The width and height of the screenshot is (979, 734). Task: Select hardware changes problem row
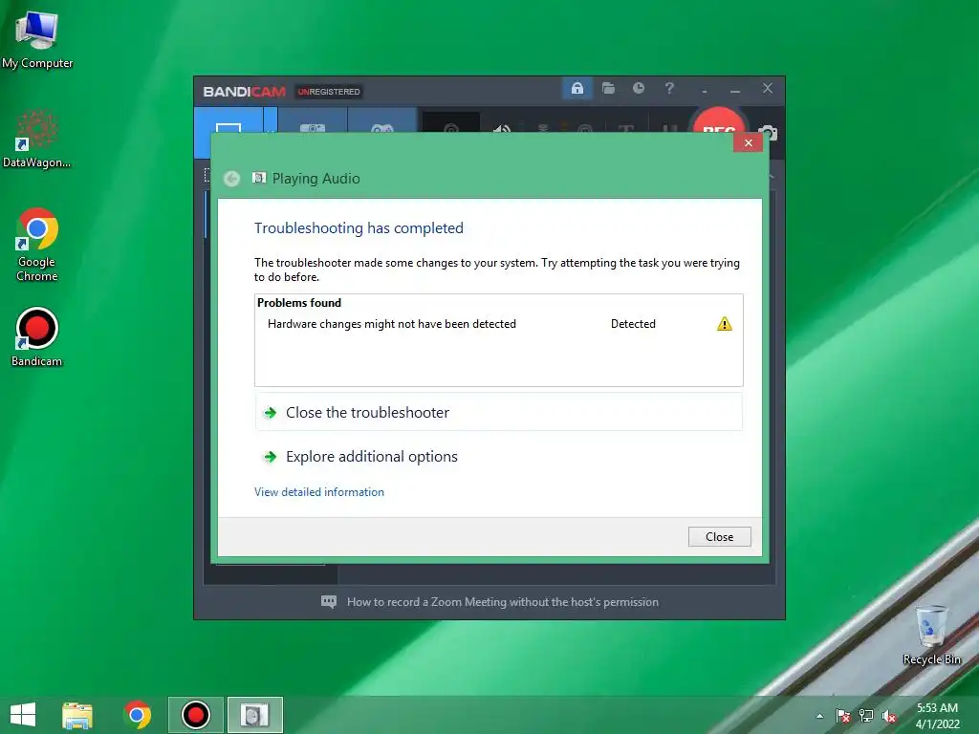pyautogui.click(x=498, y=324)
